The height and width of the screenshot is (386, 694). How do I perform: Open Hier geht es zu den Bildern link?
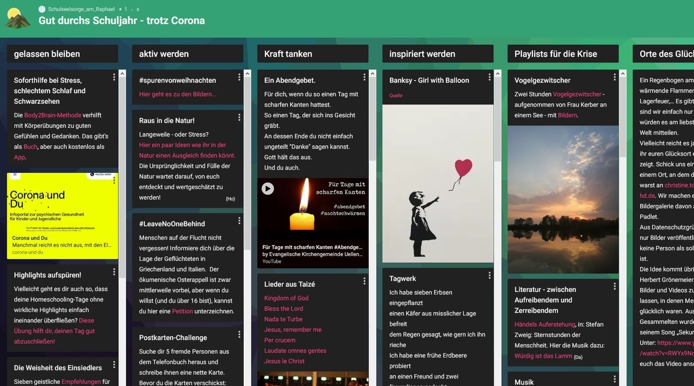pos(178,94)
